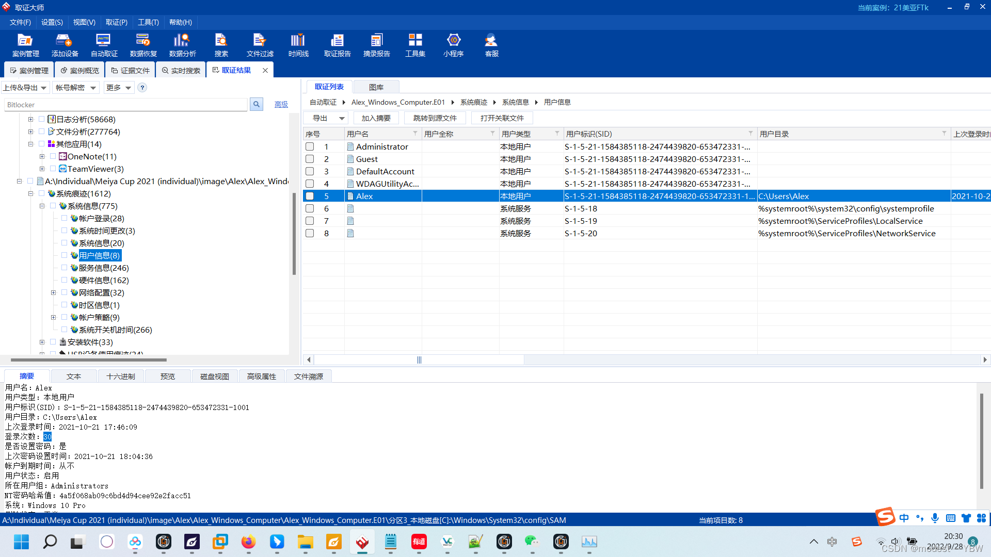Check the Administrator row checkbox
991x557 pixels.
click(x=310, y=146)
